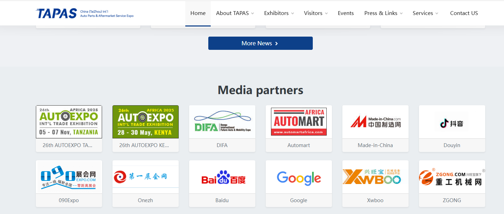Click the Automart caption link

tap(299, 145)
